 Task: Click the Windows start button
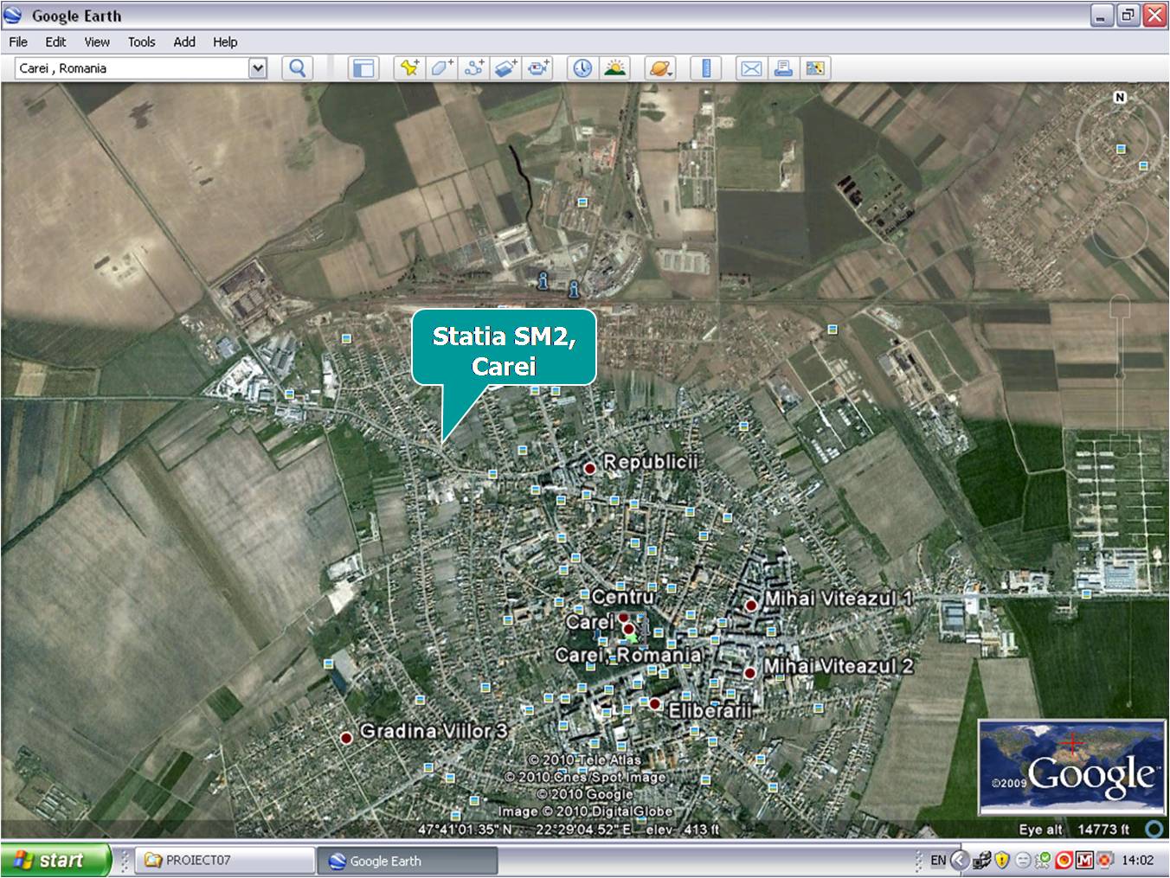coord(54,861)
